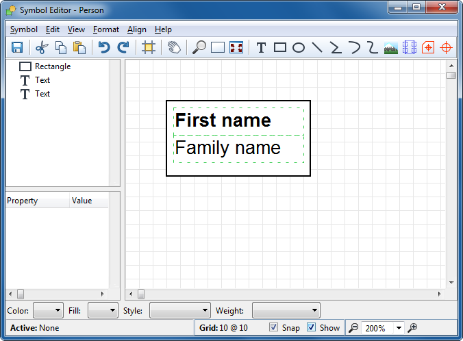Click the property panel scrollbar right arrow
The image size is (463, 341).
pyautogui.click(x=103, y=294)
